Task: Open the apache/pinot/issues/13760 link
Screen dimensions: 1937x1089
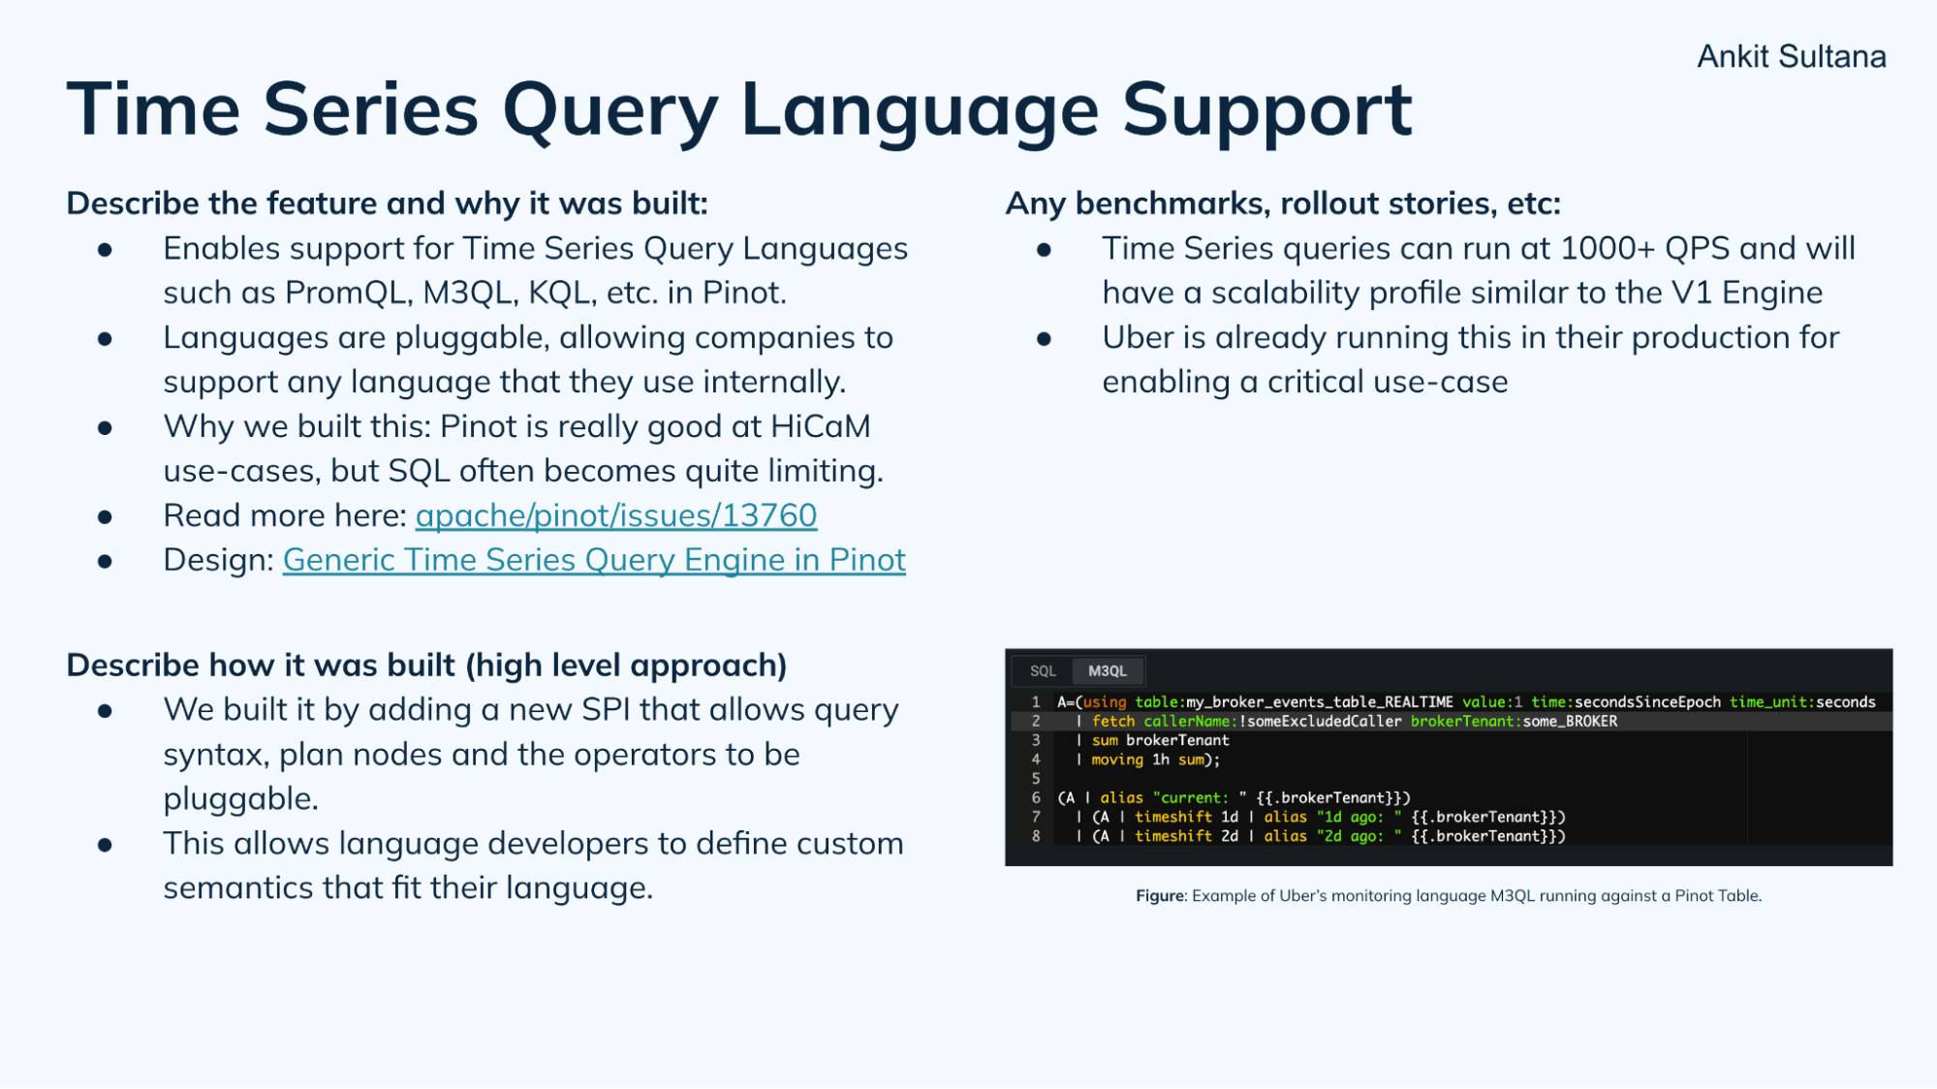Action: coord(614,514)
